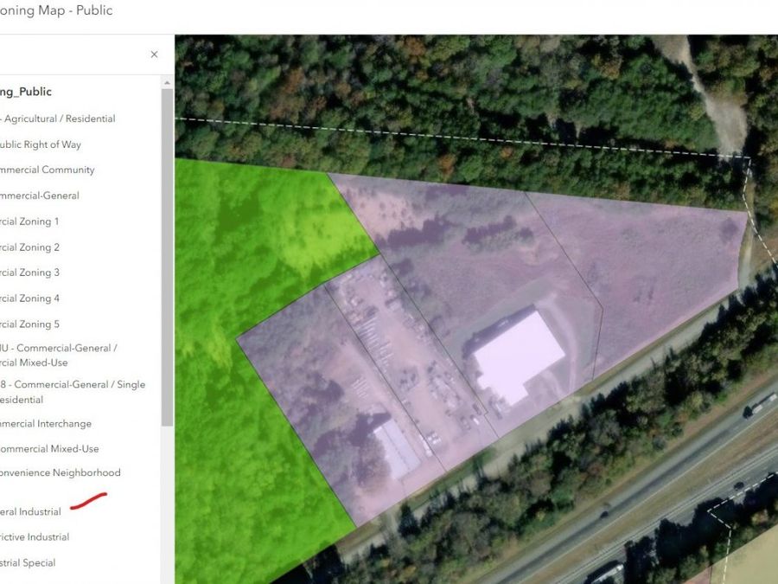Click the Commercial Mixed-Use legend item
Image resolution: width=778 pixels, height=584 pixels.
[x=49, y=449]
